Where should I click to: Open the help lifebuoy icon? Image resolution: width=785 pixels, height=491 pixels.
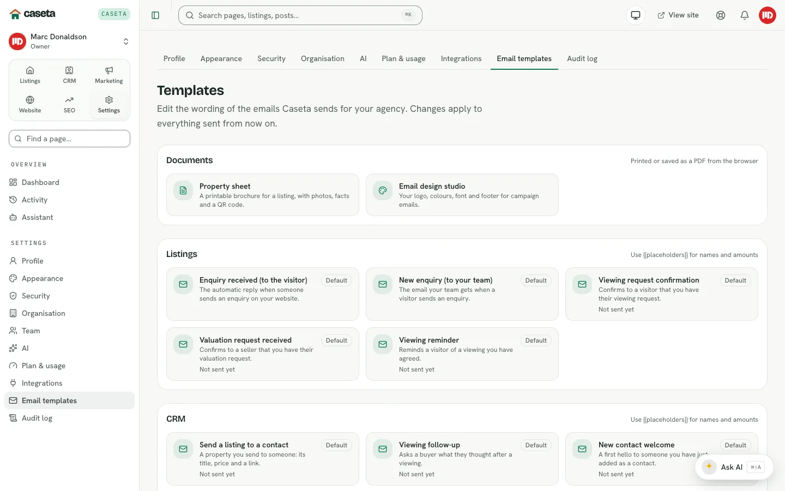(721, 15)
